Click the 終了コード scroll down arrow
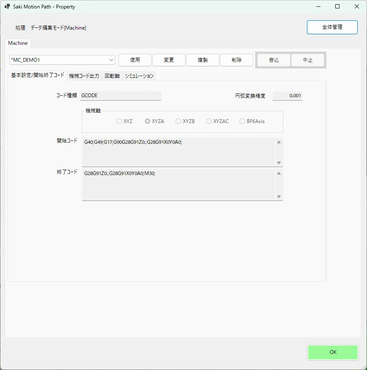Screen dimensions: 367x370 [x=279, y=197]
